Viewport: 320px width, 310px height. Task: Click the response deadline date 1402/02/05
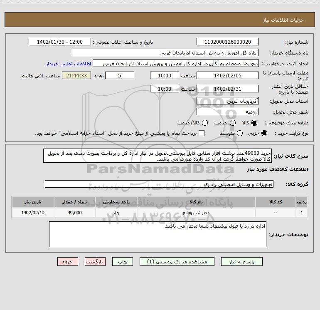coord(228,75)
